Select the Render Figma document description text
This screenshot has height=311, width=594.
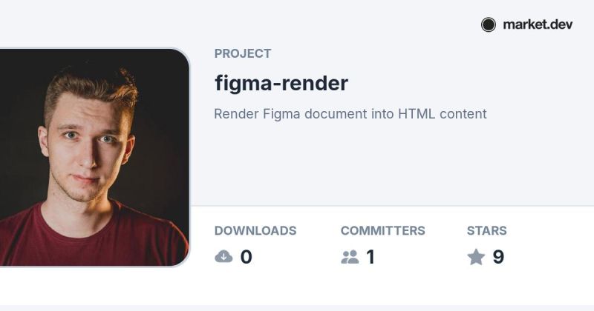(350, 114)
